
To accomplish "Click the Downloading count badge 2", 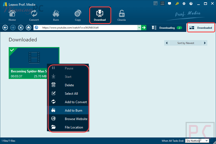I will point(179,28).
